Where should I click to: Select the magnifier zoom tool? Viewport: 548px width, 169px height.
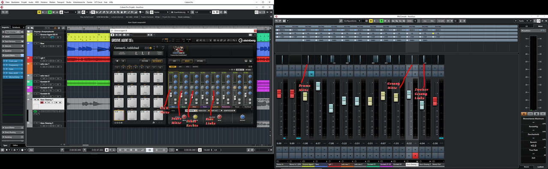point(118,12)
